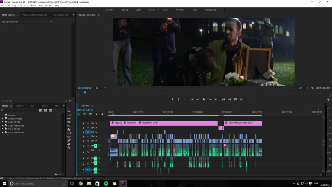Unmute track A1 with M button
The image size is (332, 187).
(x=95, y=145)
